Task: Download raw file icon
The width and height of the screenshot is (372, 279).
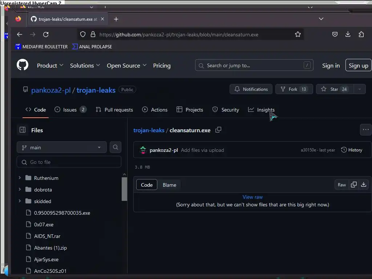Action: coord(364,185)
